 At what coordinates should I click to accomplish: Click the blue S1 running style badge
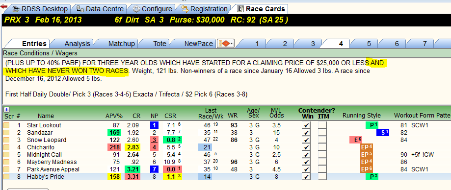pyautogui.click(x=383, y=133)
